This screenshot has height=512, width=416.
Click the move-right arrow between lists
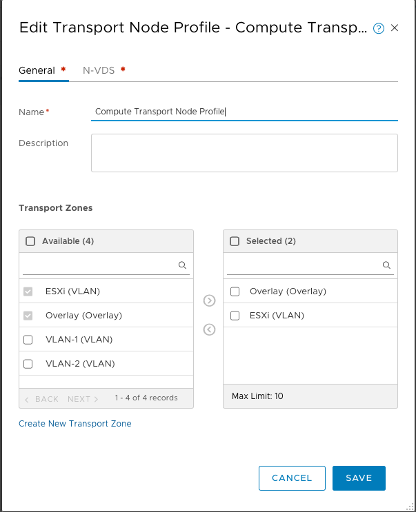210,300
